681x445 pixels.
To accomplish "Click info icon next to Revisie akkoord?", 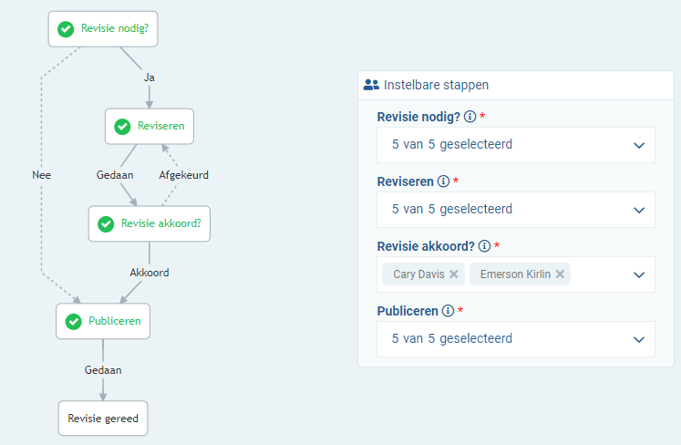I will pyautogui.click(x=485, y=246).
